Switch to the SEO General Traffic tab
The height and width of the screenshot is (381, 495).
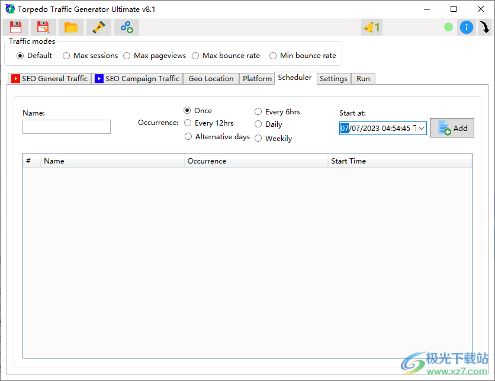point(50,78)
